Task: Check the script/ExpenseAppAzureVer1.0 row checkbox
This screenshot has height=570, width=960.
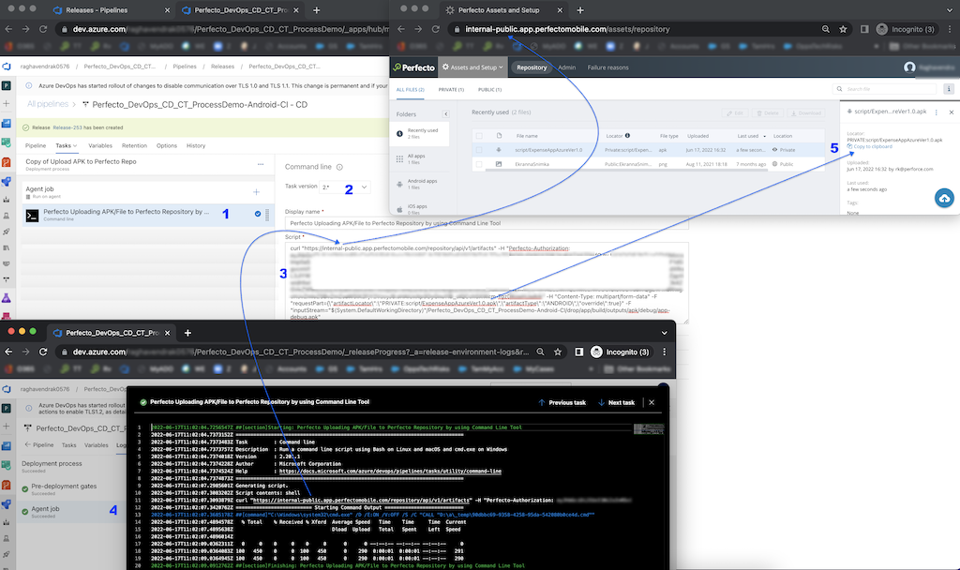Action: pyautogui.click(x=479, y=150)
